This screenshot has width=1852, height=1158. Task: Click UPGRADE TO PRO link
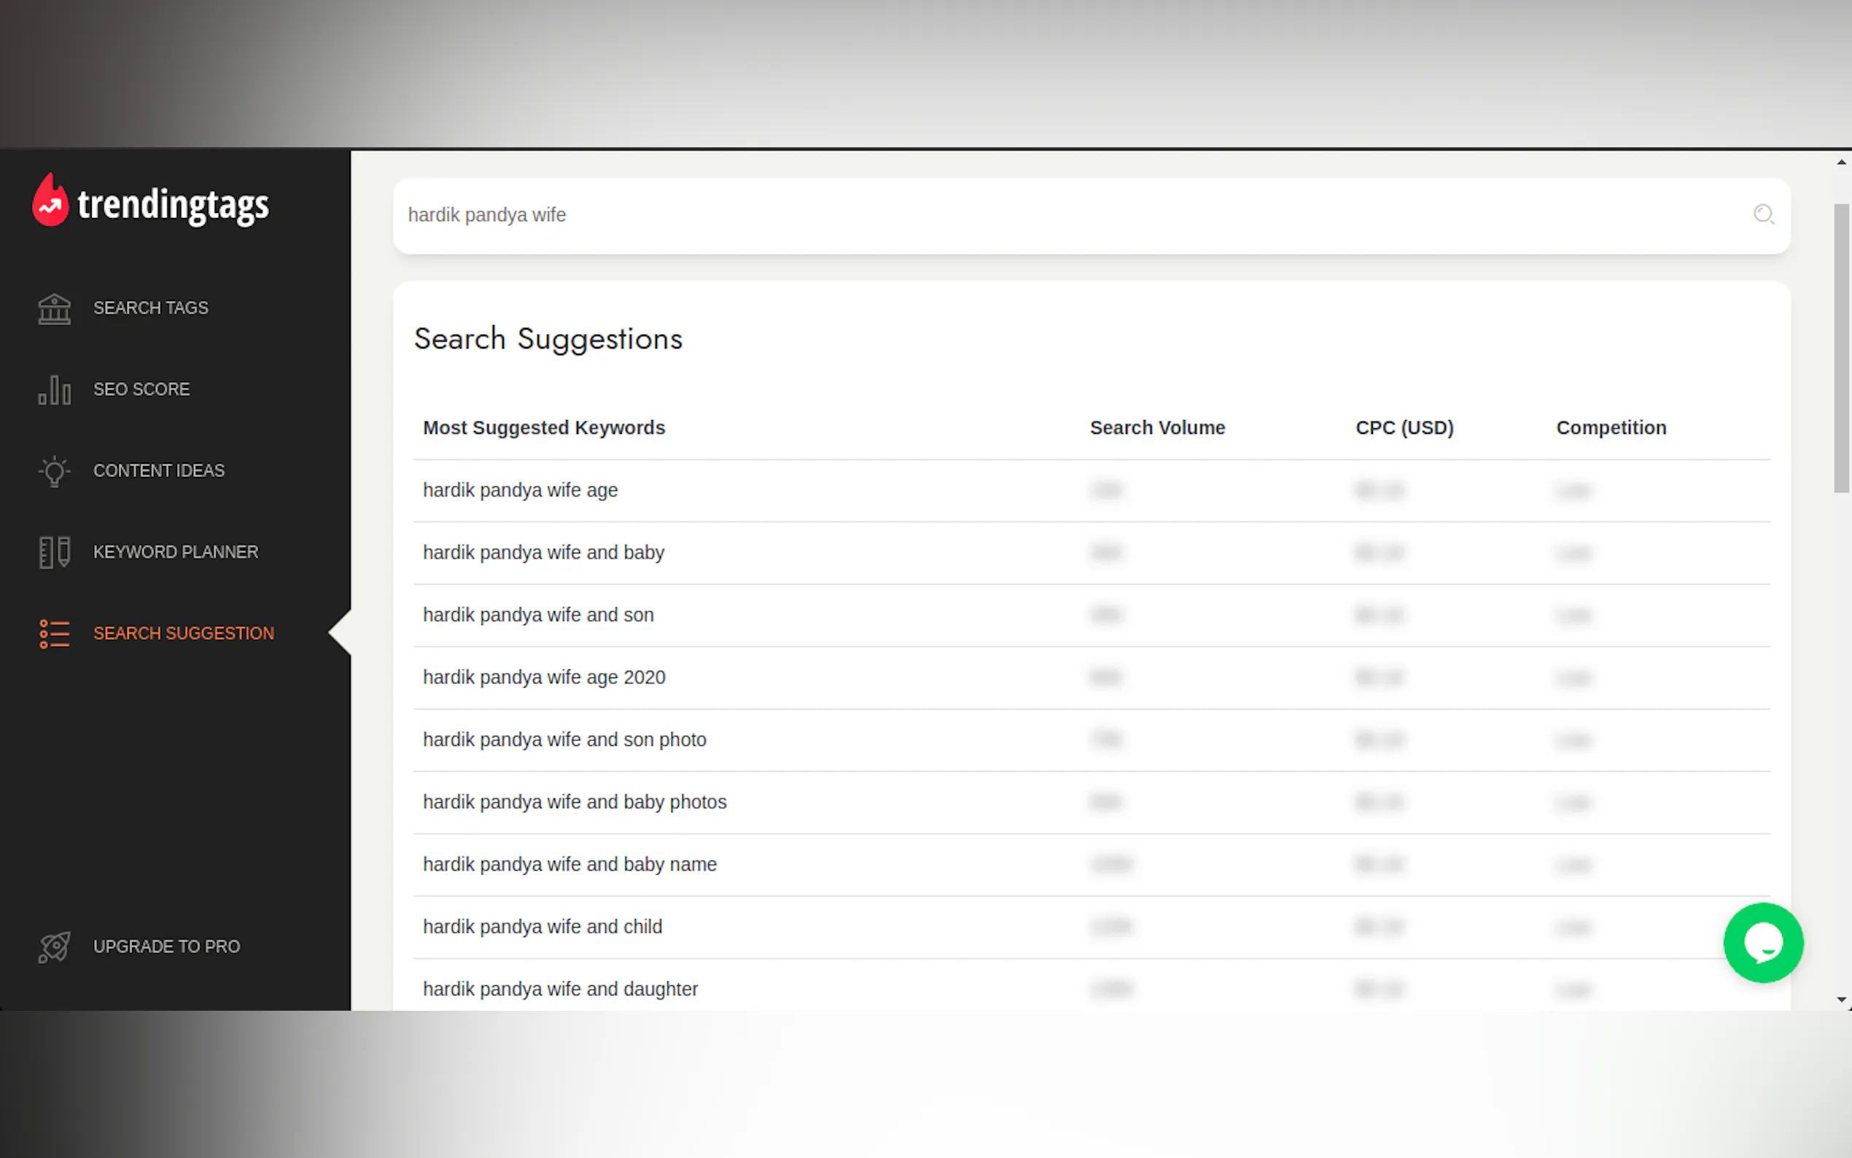click(x=167, y=946)
